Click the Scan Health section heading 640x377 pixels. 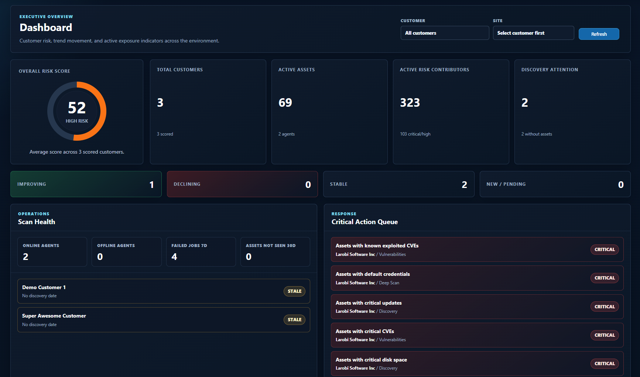tap(37, 222)
